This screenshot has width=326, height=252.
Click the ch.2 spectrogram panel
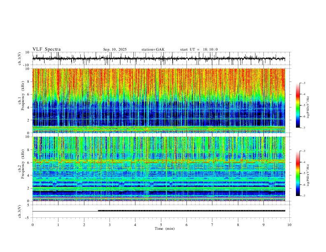(158, 169)
